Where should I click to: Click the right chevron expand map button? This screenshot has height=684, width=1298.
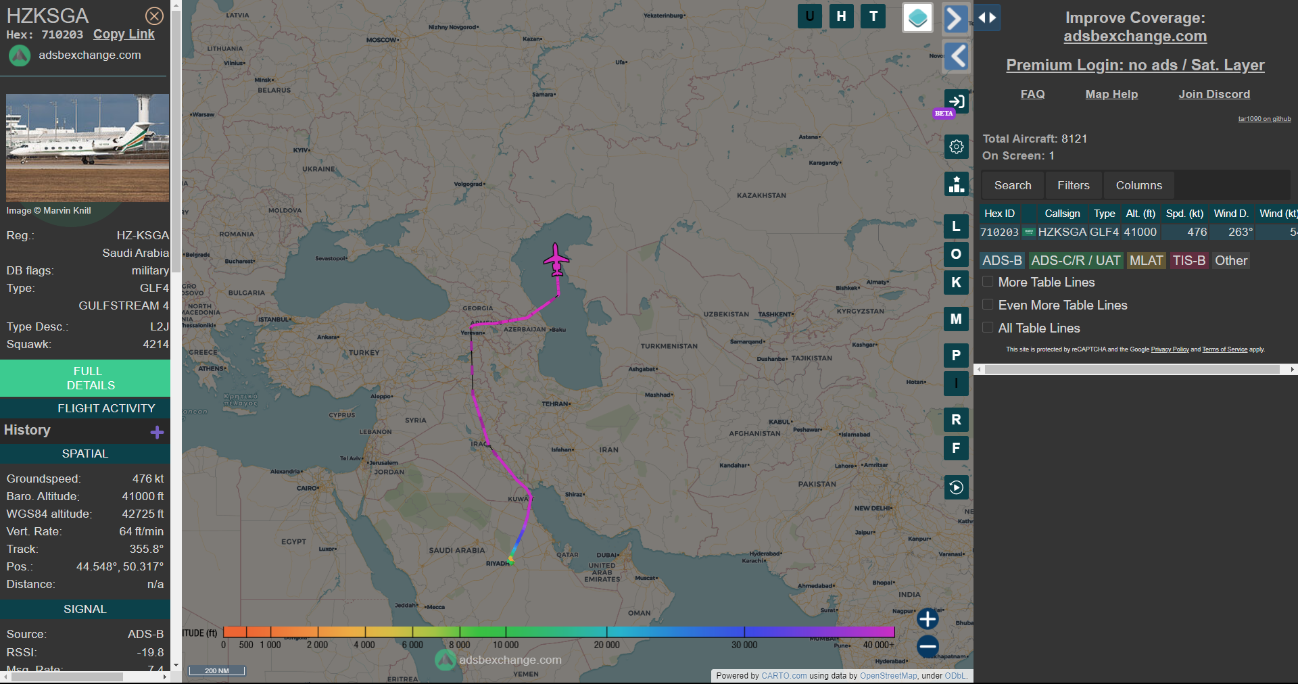[956, 18]
